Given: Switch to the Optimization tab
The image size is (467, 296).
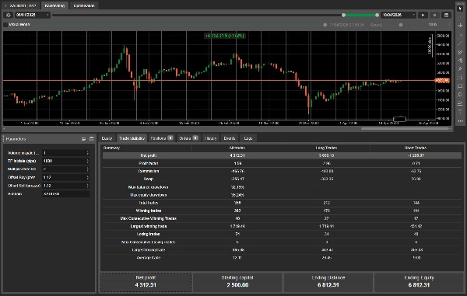Looking at the screenshot, I should 84,5.
